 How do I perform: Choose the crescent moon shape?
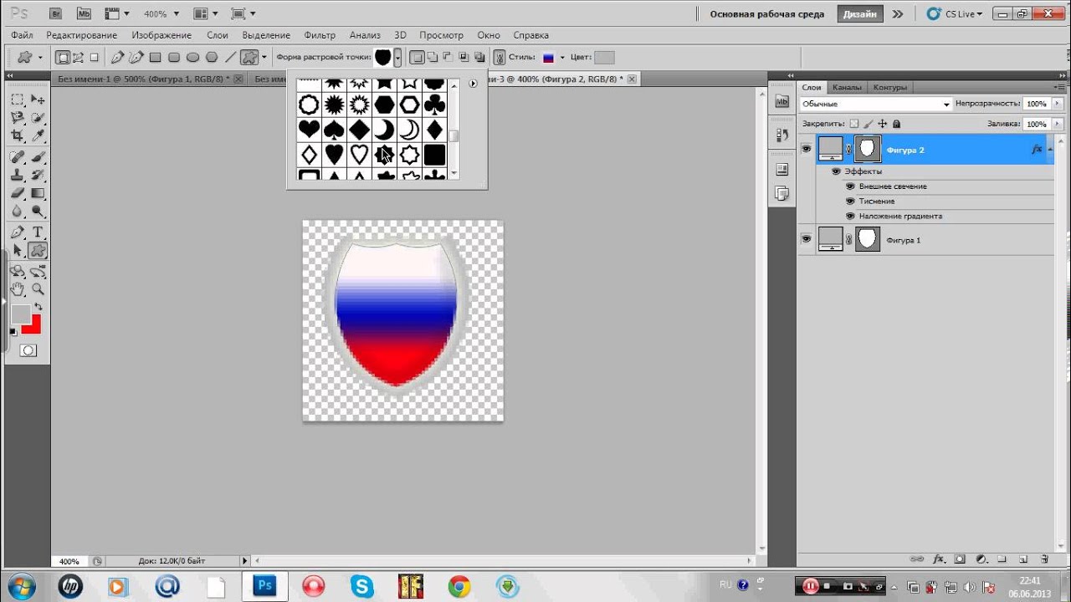(384, 130)
